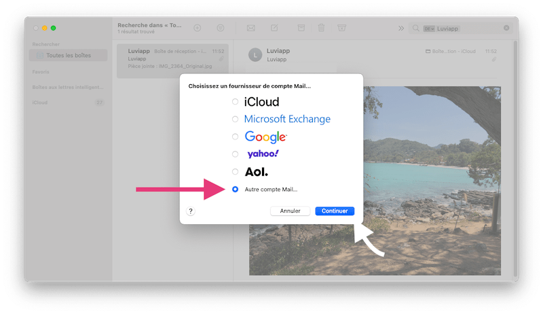Click the Luviapp sender avatar circle

pyautogui.click(x=255, y=55)
